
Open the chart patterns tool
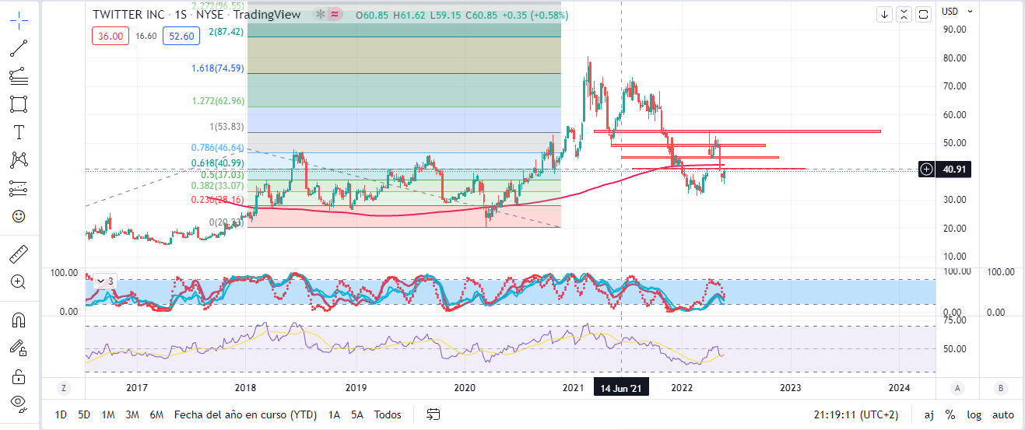click(19, 160)
